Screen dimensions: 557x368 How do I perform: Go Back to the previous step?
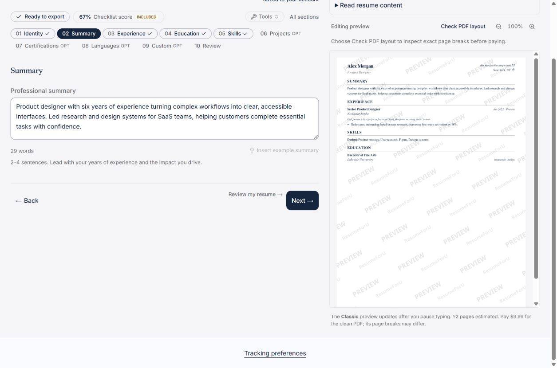(x=27, y=201)
